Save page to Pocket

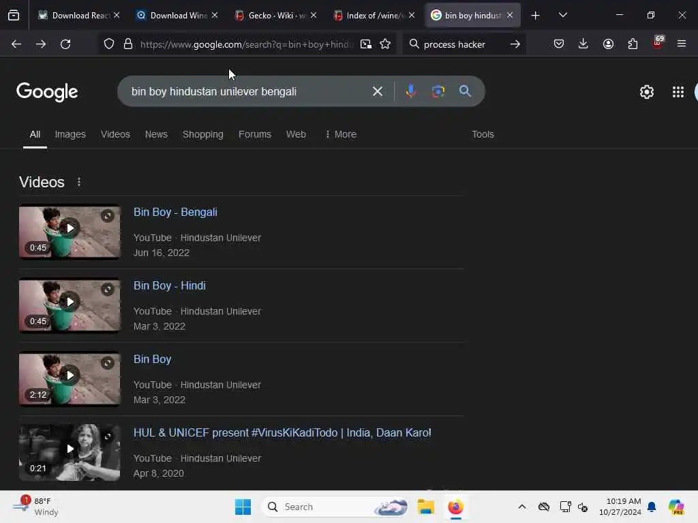[559, 44]
